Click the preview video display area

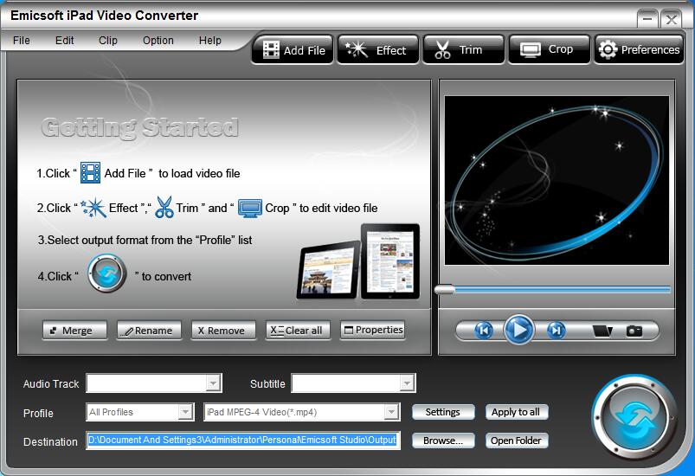[557, 180]
